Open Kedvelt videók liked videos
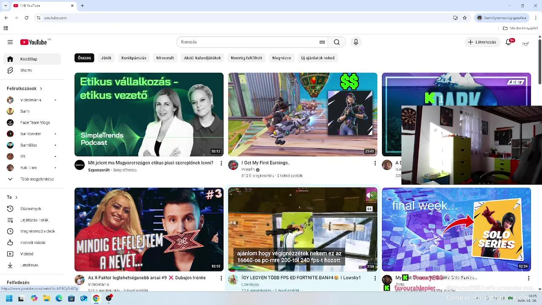The image size is (542, 305). [32, 243]
